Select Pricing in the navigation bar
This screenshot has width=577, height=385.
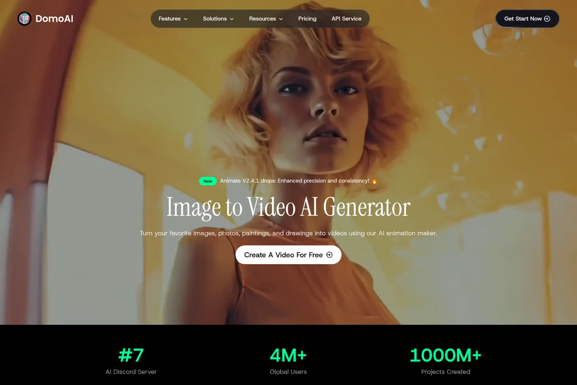tap(307, 18)
